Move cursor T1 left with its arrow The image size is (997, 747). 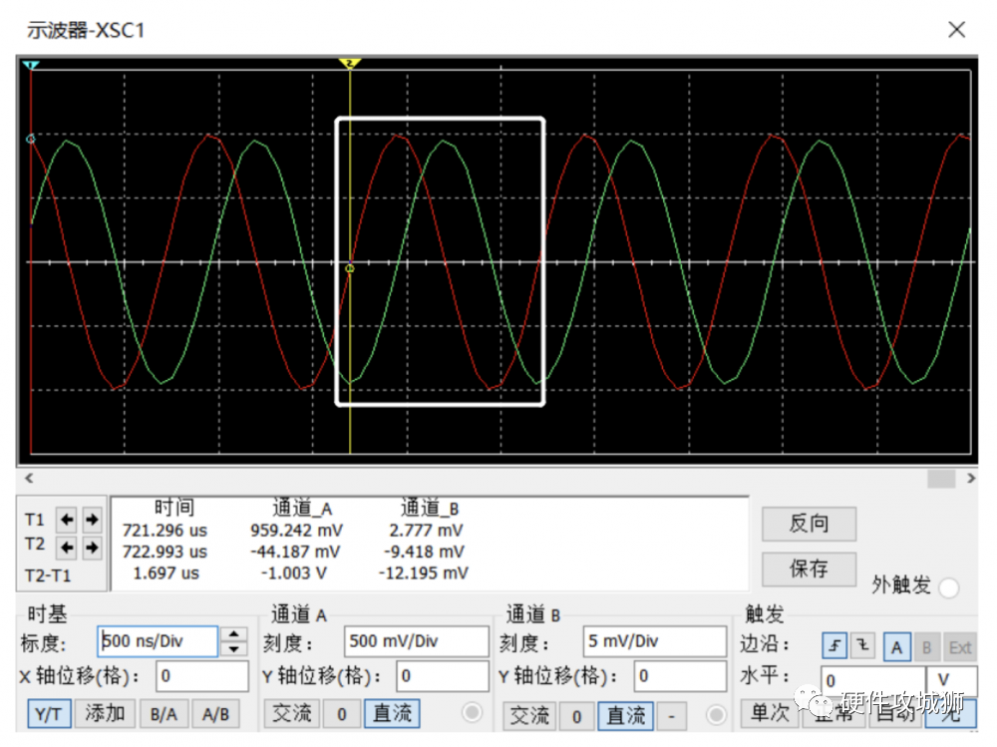pos(67,520)
